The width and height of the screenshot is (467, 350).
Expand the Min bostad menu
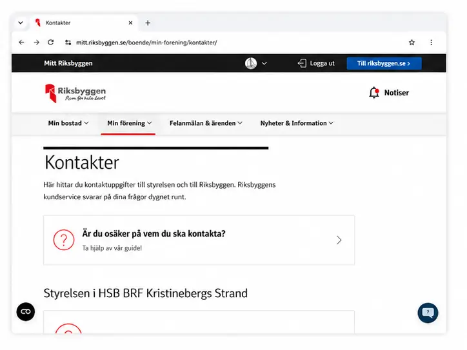pos(68,123)
